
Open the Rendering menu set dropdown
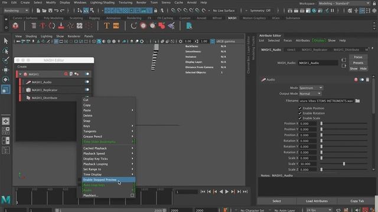tap(16, 11)
